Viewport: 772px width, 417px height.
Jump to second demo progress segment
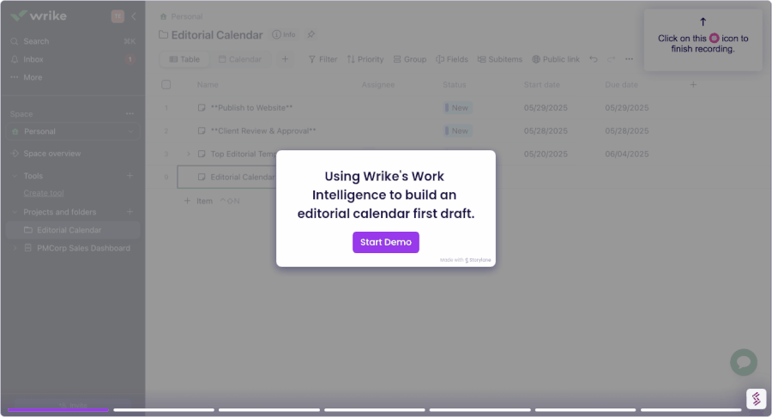tap(164, 409)
